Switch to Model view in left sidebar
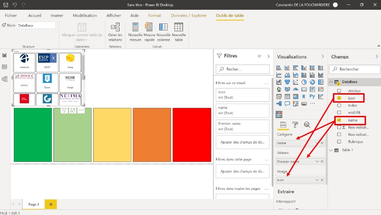This screenshot has width=381, height=215. [x=5, y=79]
